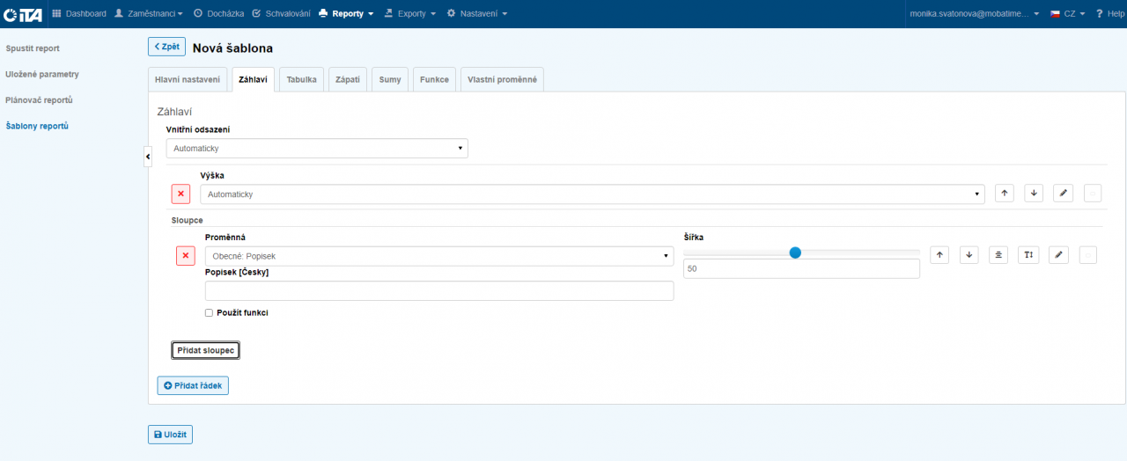Open the Reporty menu
The width and height of the screenshot is (1127, 461).
[346, 13]
